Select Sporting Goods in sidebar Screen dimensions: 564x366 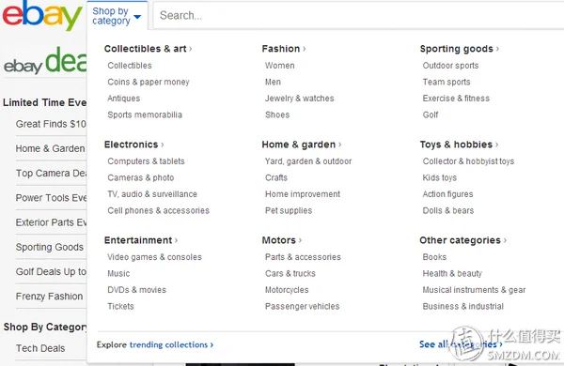[x=49, y=247]
